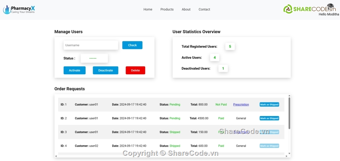
Task: Focus the Username input field
Action: pos(91,45)
